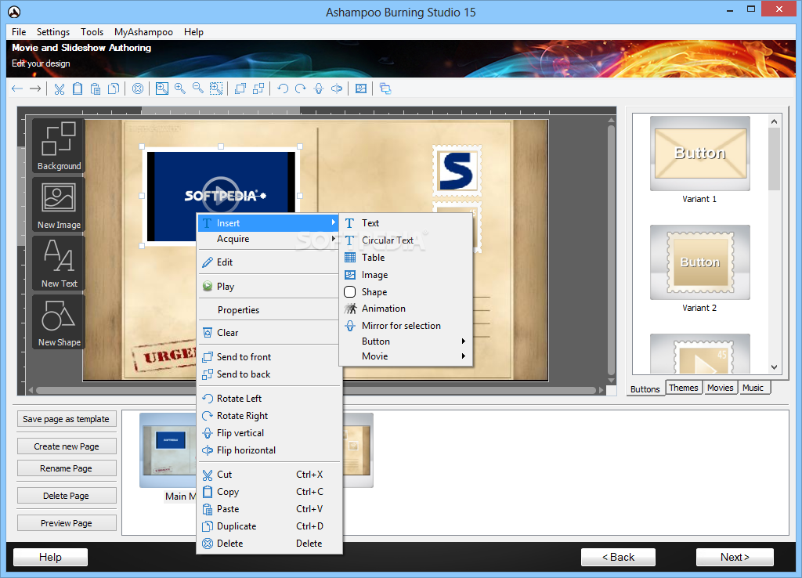The height and width of the screenshot is (578, 802).
Task: Click the Flip vertical toolbar icon
Action: pyautogui.click(x=319, y=89)
